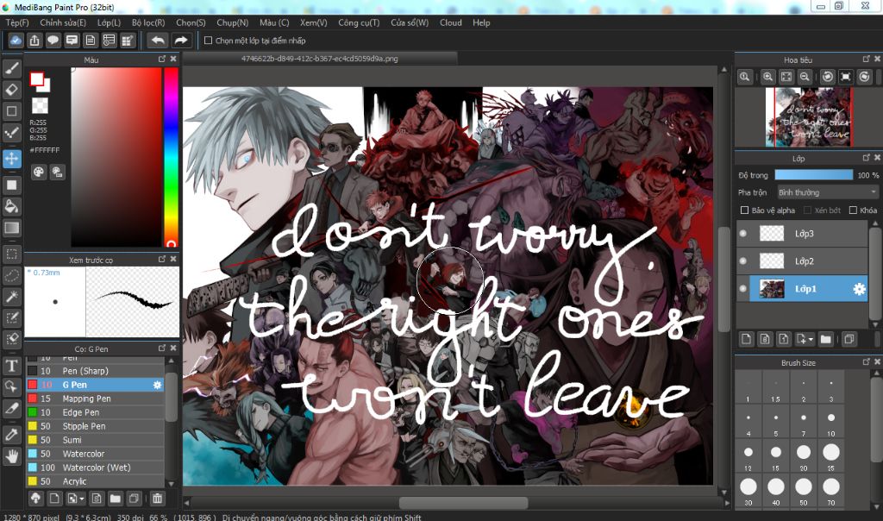Open 'Pha trộn' blend mode dropdown
This screenshot has height=521, width=883.
point(827,192)
